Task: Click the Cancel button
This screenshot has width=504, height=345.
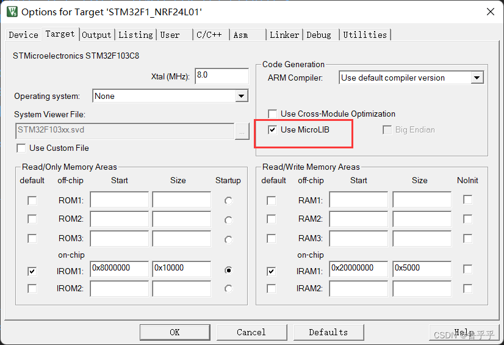Action: tap(251, 332)
